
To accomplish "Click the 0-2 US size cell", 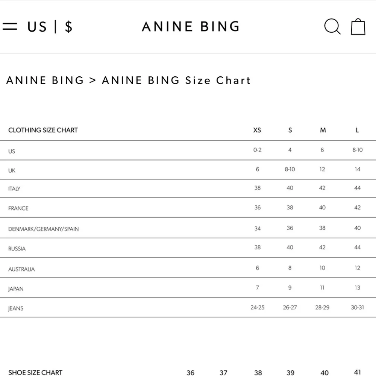I will (x=258, y=150).
